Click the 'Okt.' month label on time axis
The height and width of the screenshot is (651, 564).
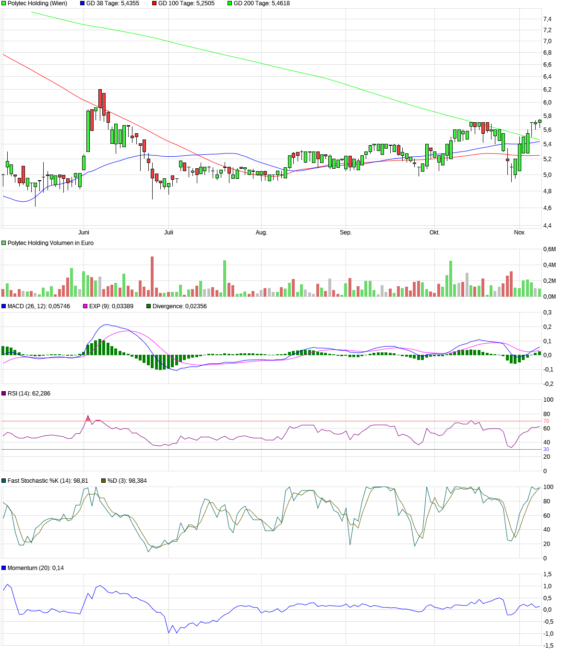click(x=434, y=232)
